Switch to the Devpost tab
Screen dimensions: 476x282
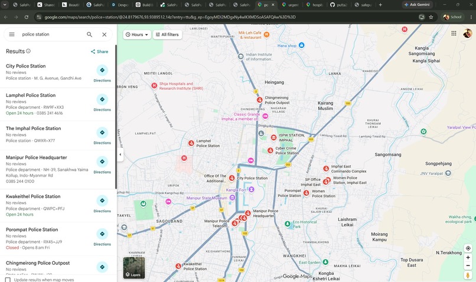click(120, 5)
